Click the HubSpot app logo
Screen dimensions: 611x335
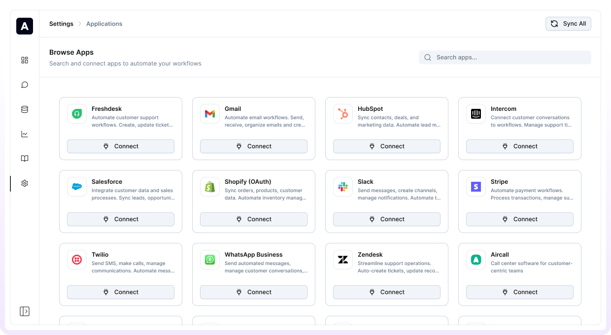click(x=343, y=114)
